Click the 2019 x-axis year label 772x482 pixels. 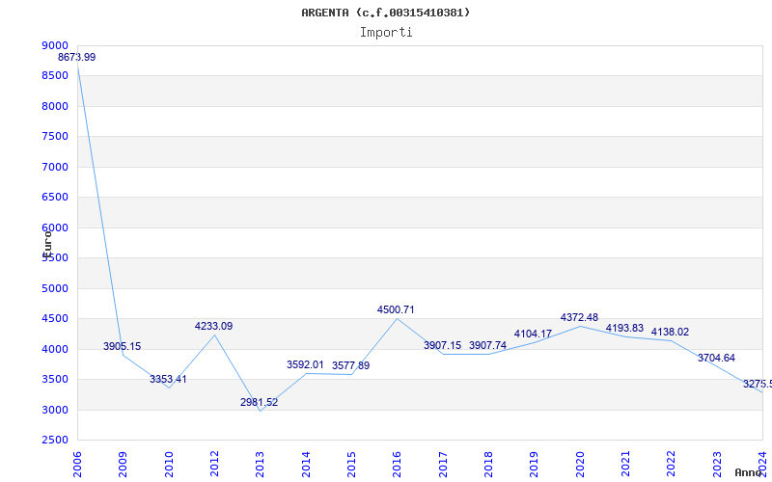(x=534, y=465)
